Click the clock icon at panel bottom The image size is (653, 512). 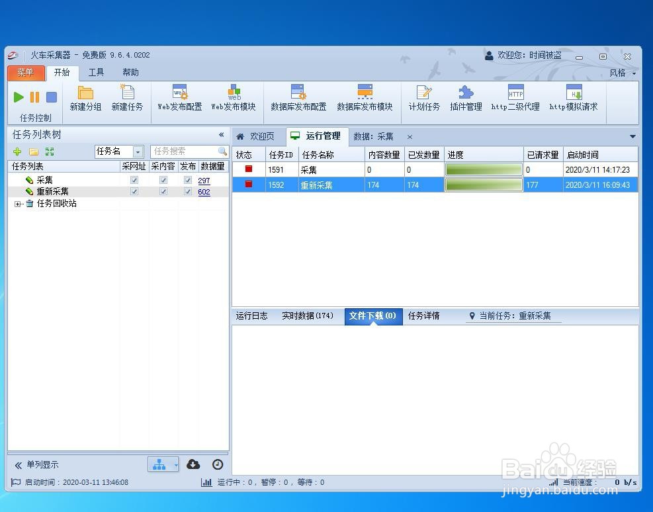[x=218, y=464]
